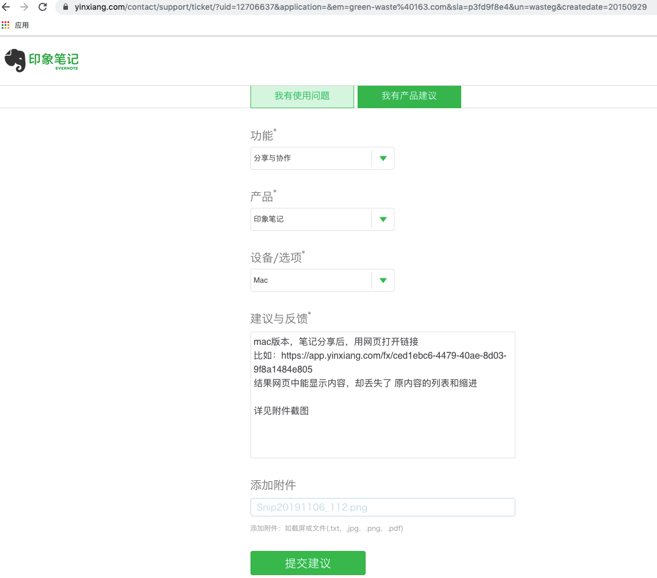657x578 pixels.
Task: Click the 印象笔记 Evernote elephant logo
Action: [x=41, y=60]
